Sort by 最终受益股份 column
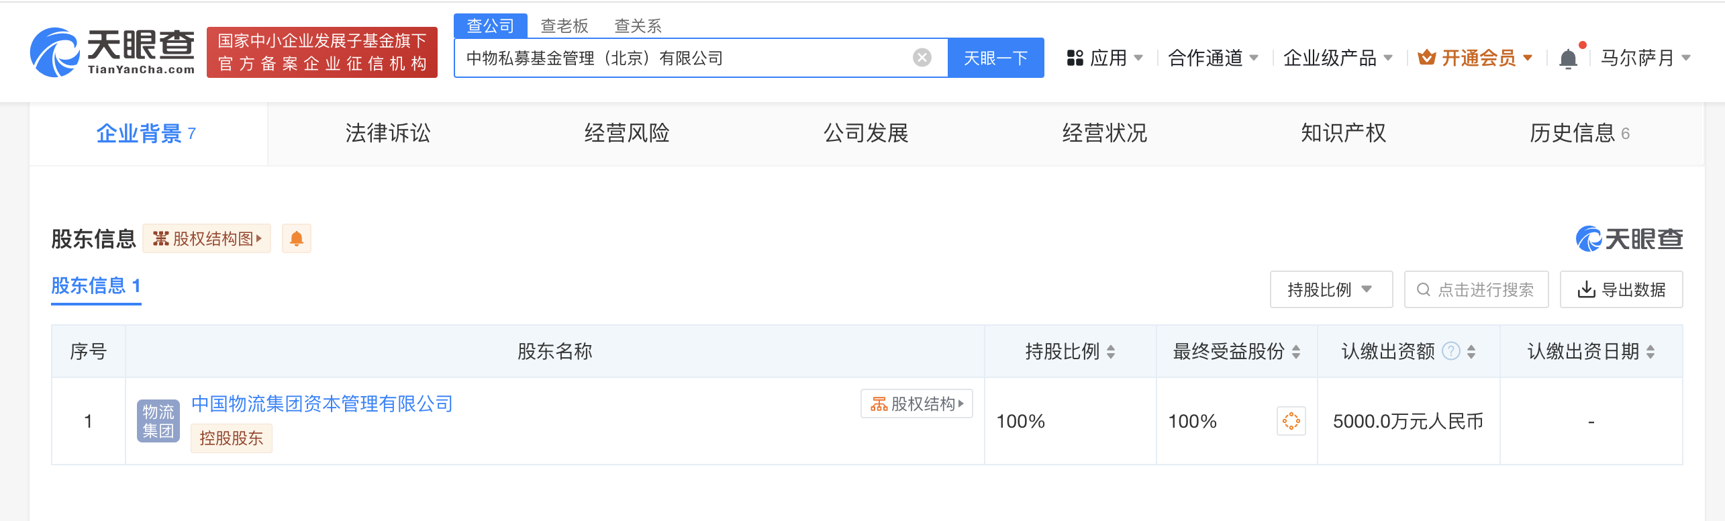This screenshot has width=1725, height=521. (x=1296, y=351)
